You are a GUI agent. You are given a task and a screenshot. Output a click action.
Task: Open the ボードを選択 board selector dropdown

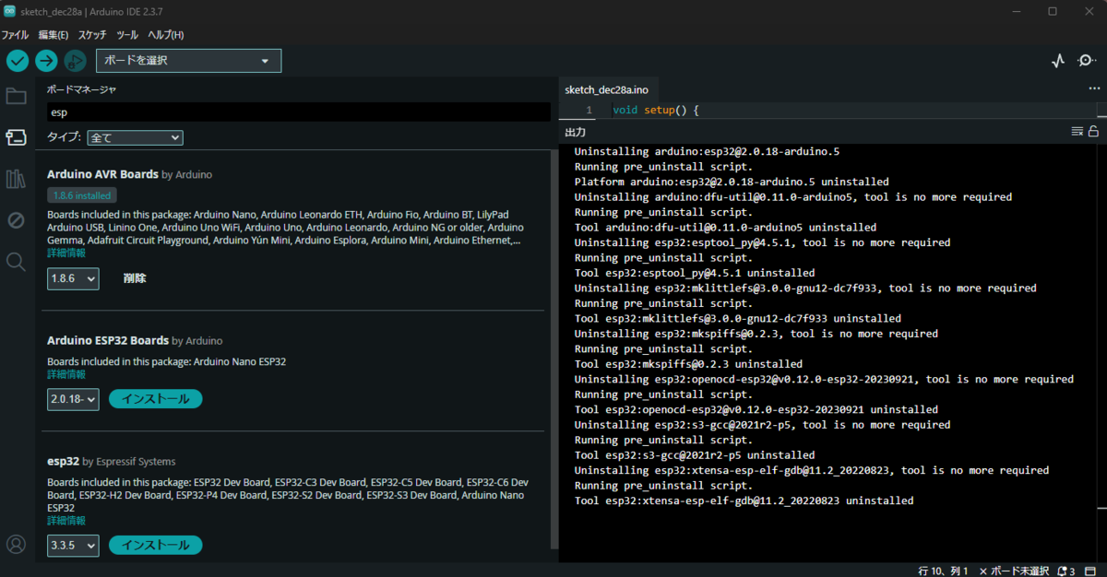(x=188, y=61)
